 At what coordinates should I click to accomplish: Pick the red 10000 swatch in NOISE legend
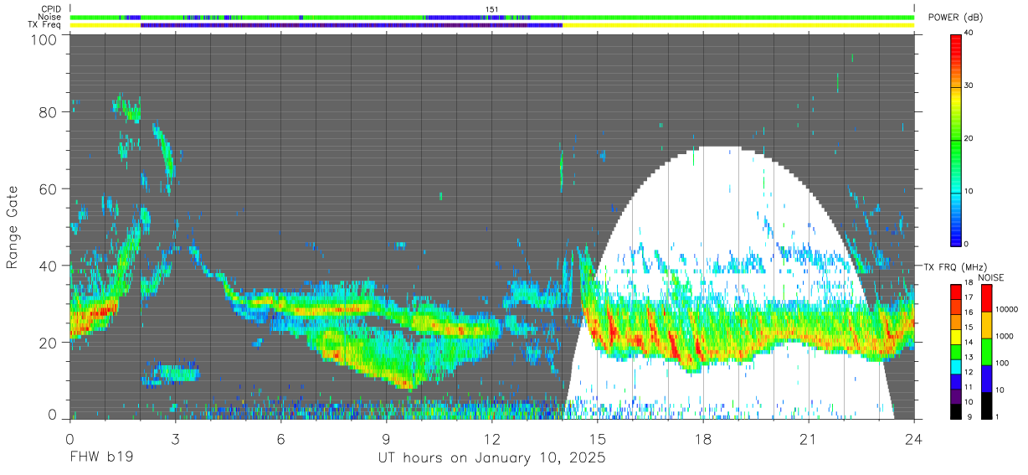click(x=985, y=298)
